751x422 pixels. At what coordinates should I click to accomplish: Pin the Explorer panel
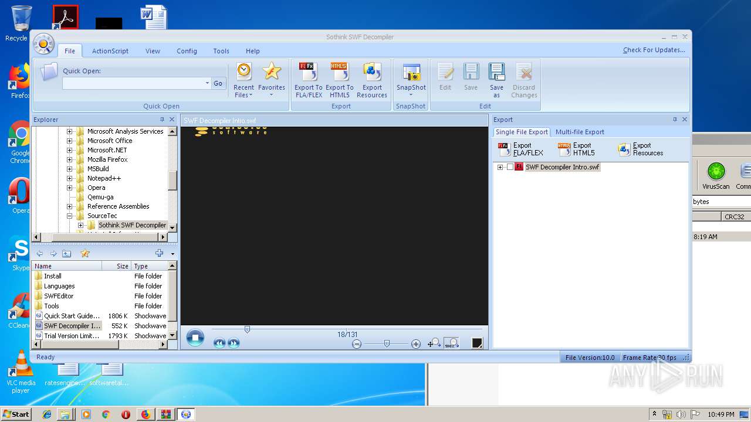click(x=163, y=120)
